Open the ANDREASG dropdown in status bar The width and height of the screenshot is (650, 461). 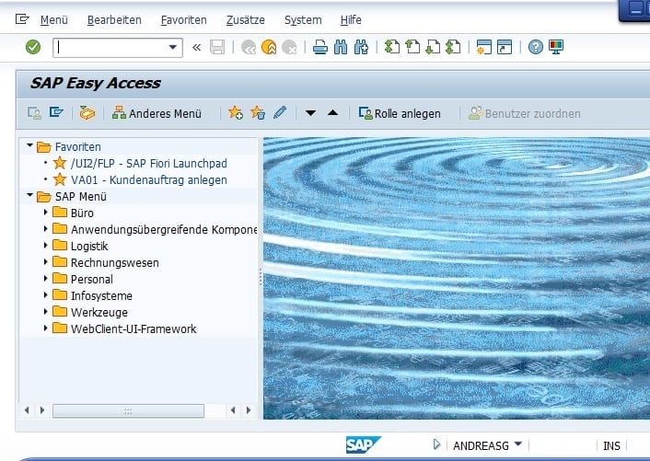517,444
